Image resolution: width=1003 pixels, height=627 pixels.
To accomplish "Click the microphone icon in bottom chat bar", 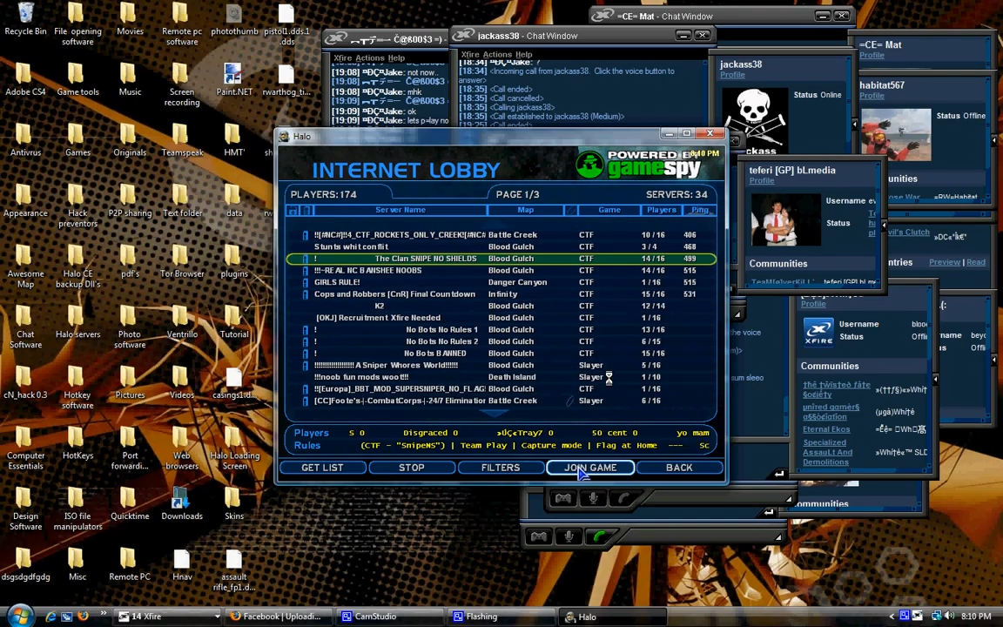I will pyautogui.click(x=569, y=536).
